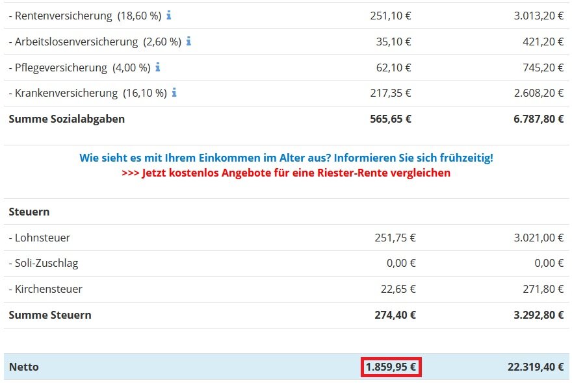Select the yearly tax total 3.292,80 €
Image resolution: width=572 pixels, height=383 pixels.
point(538,315)
